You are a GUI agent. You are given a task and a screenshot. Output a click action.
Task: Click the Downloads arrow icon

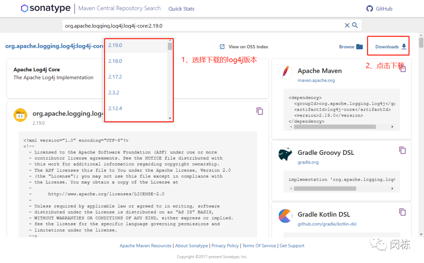tap(404, 46)
